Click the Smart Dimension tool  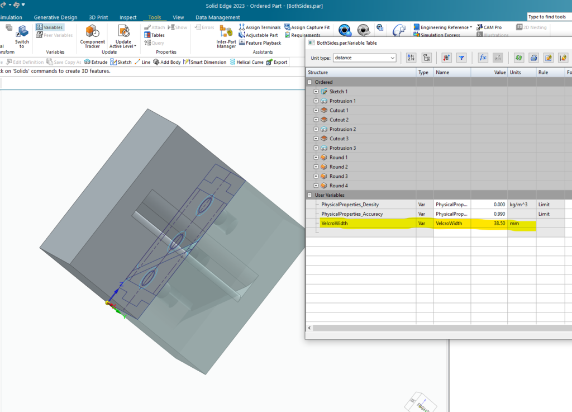click(x=204, y=62)
